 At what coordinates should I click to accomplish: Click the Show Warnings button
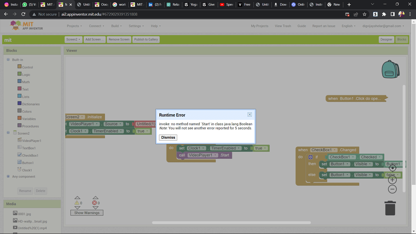[x=87, y=213]
